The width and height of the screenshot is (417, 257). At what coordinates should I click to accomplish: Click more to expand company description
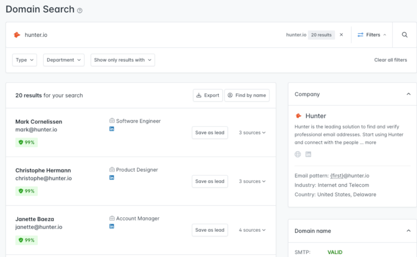pyautogui.click(x=371, y=142)
